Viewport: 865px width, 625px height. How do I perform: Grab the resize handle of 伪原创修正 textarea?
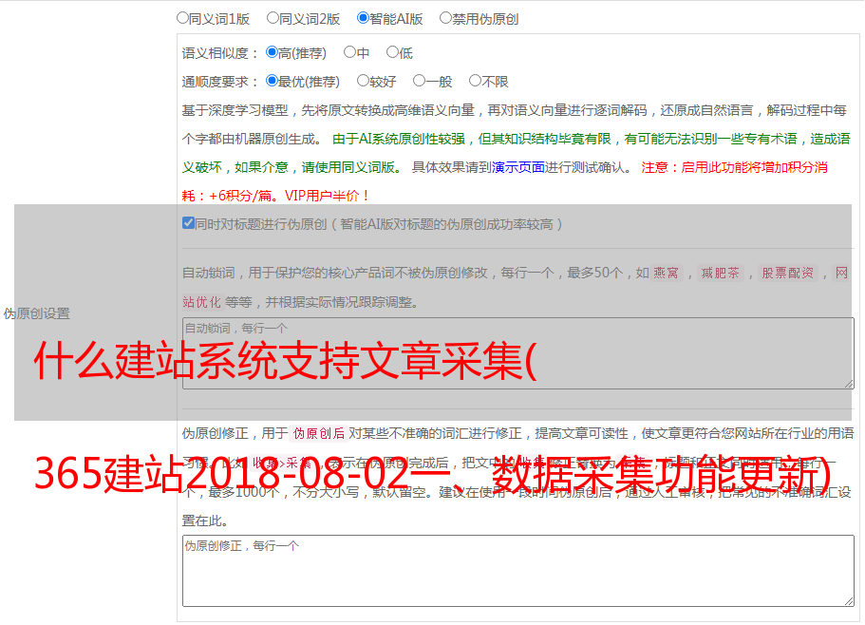pyautogui.click(x=849, y=601)
